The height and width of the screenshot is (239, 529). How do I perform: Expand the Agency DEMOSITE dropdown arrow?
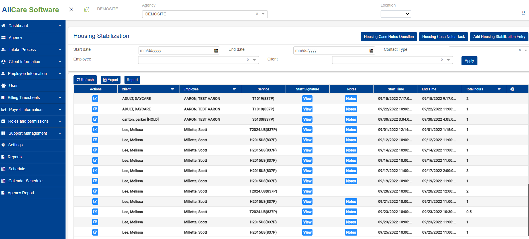point(263,14)
